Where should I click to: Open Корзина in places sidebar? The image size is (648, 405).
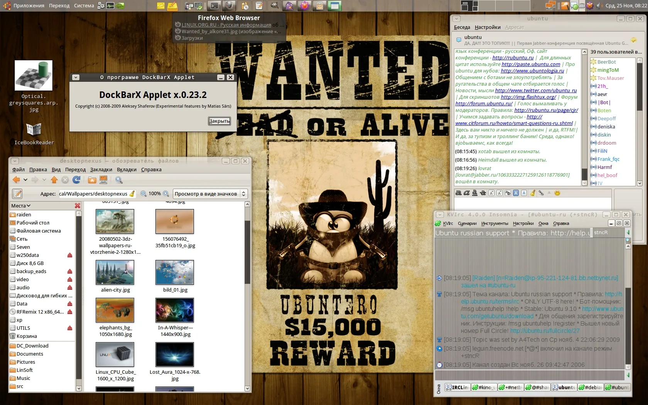(x=27, y=336)
